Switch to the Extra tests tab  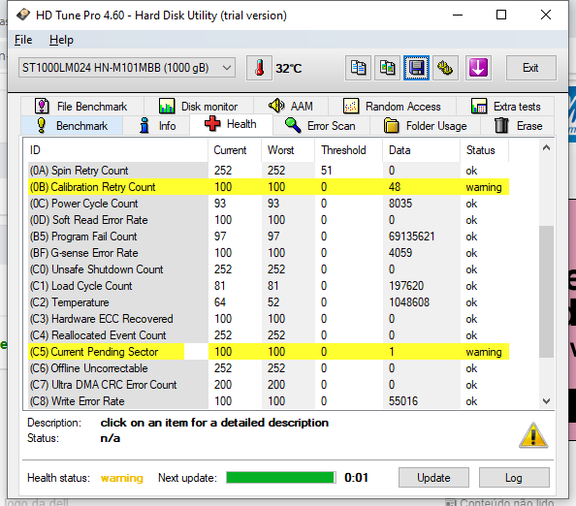[x=505, y=107]
